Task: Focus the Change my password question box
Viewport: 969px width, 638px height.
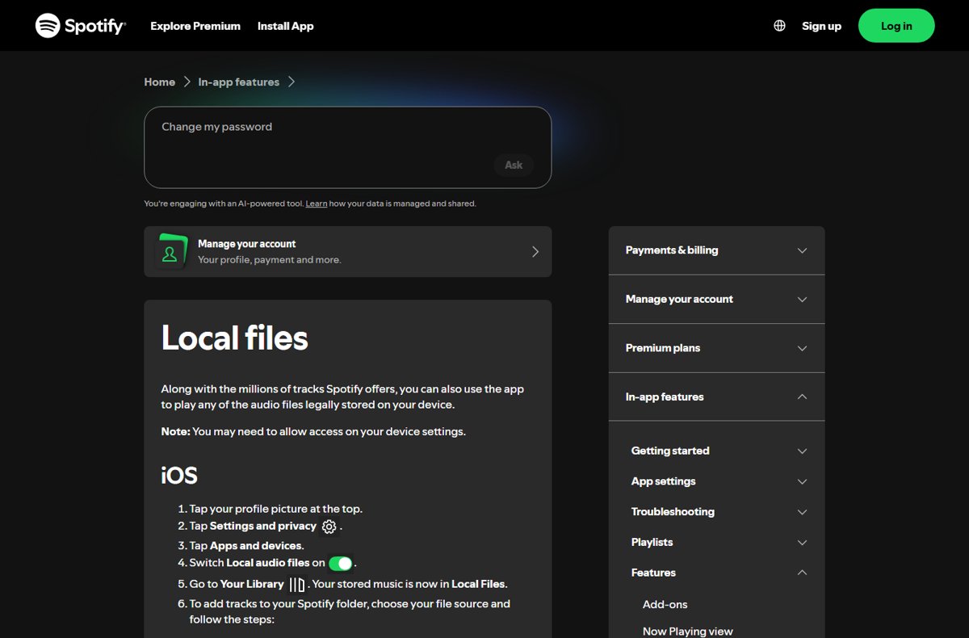Action: pos(348,148)
